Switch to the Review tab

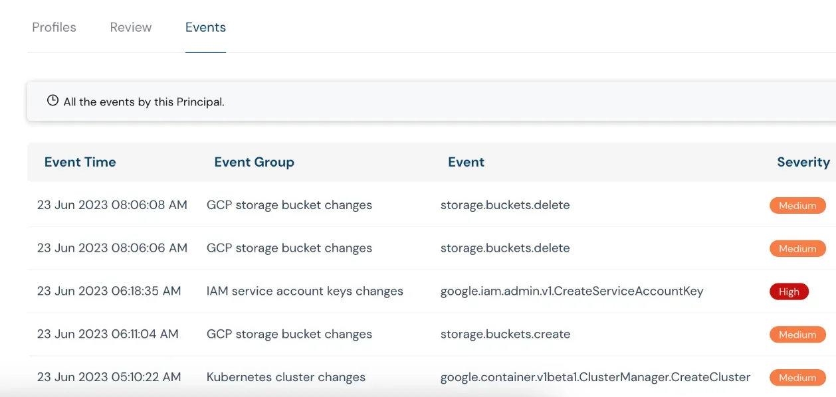click(130, 27)
